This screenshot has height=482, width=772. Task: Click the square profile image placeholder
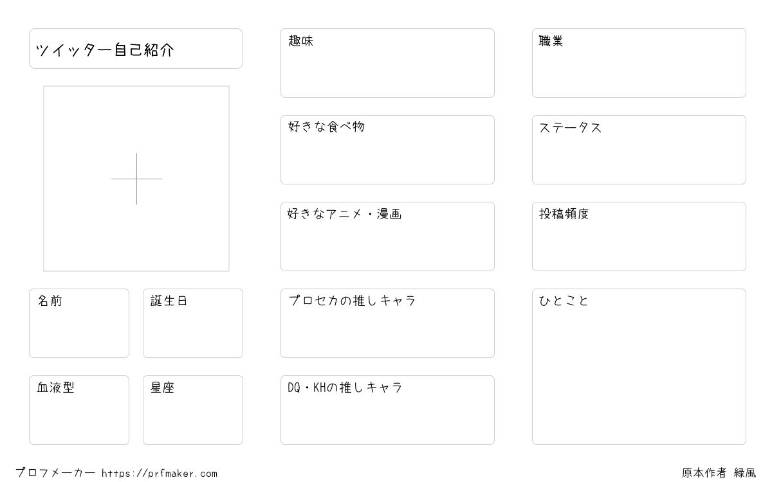click(136, 179)
